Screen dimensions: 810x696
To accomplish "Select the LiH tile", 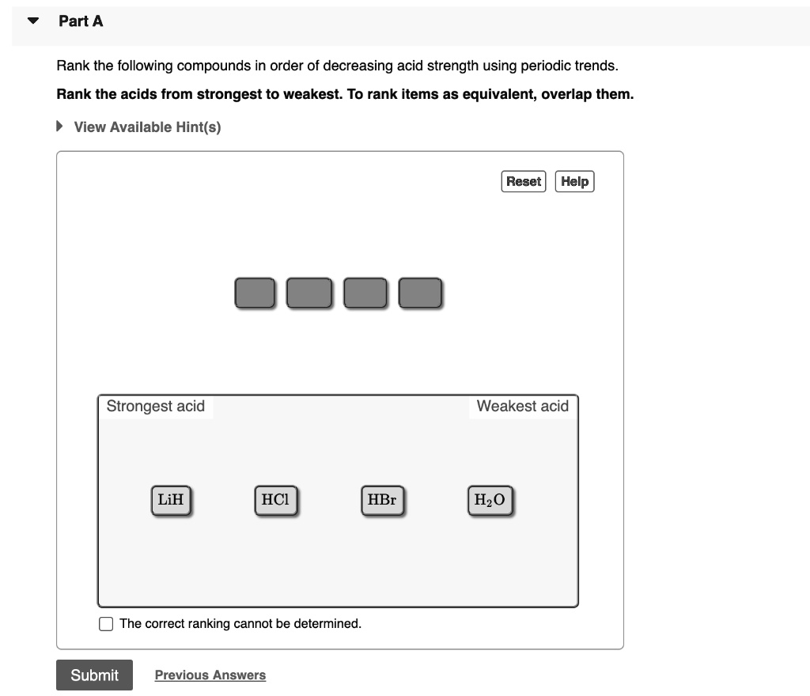I will tap(171, 501).
